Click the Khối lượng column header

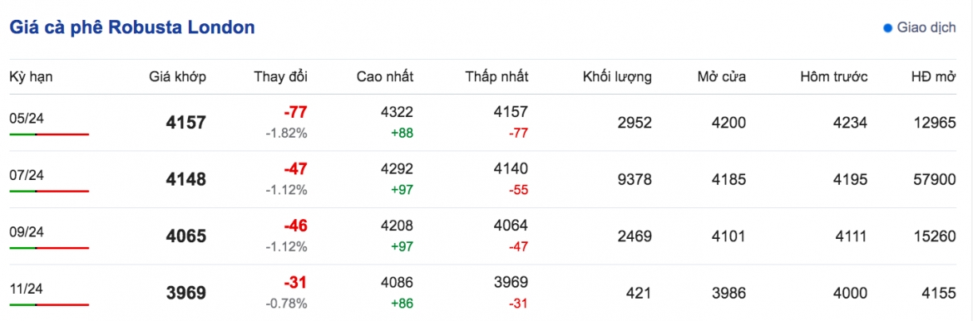tap(617, 77)
